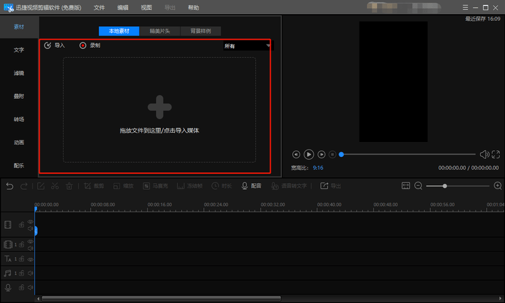Click the preview volume speaker icon

(x=483, y=154)
